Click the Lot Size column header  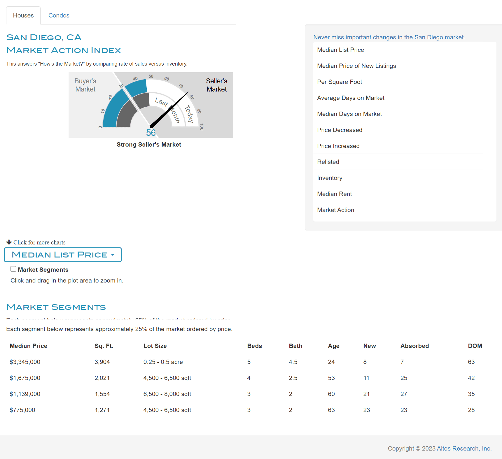coord(155,346)
